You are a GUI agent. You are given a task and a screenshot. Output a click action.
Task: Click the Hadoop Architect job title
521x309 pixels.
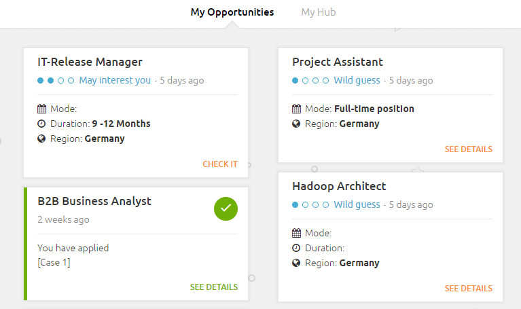point(339,186)
